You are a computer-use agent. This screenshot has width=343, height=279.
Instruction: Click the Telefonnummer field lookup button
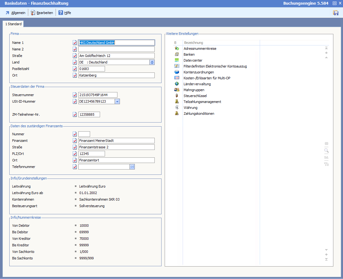(132, 167)
